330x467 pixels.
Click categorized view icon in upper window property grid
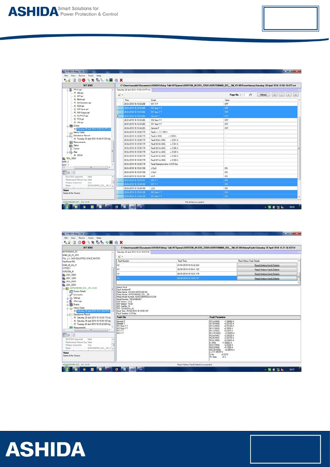[x=65, y=172]
